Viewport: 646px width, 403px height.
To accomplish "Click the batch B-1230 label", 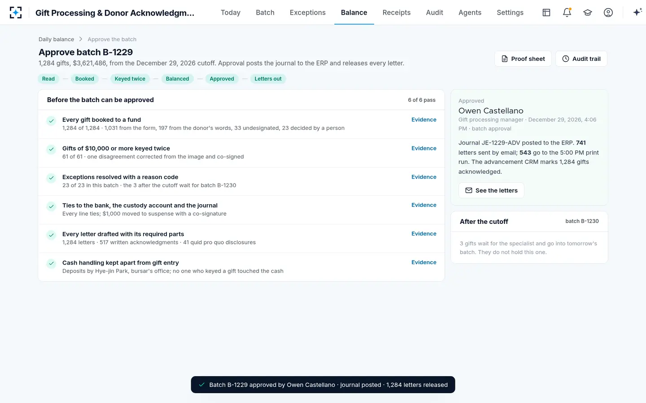I will (582, 221).
